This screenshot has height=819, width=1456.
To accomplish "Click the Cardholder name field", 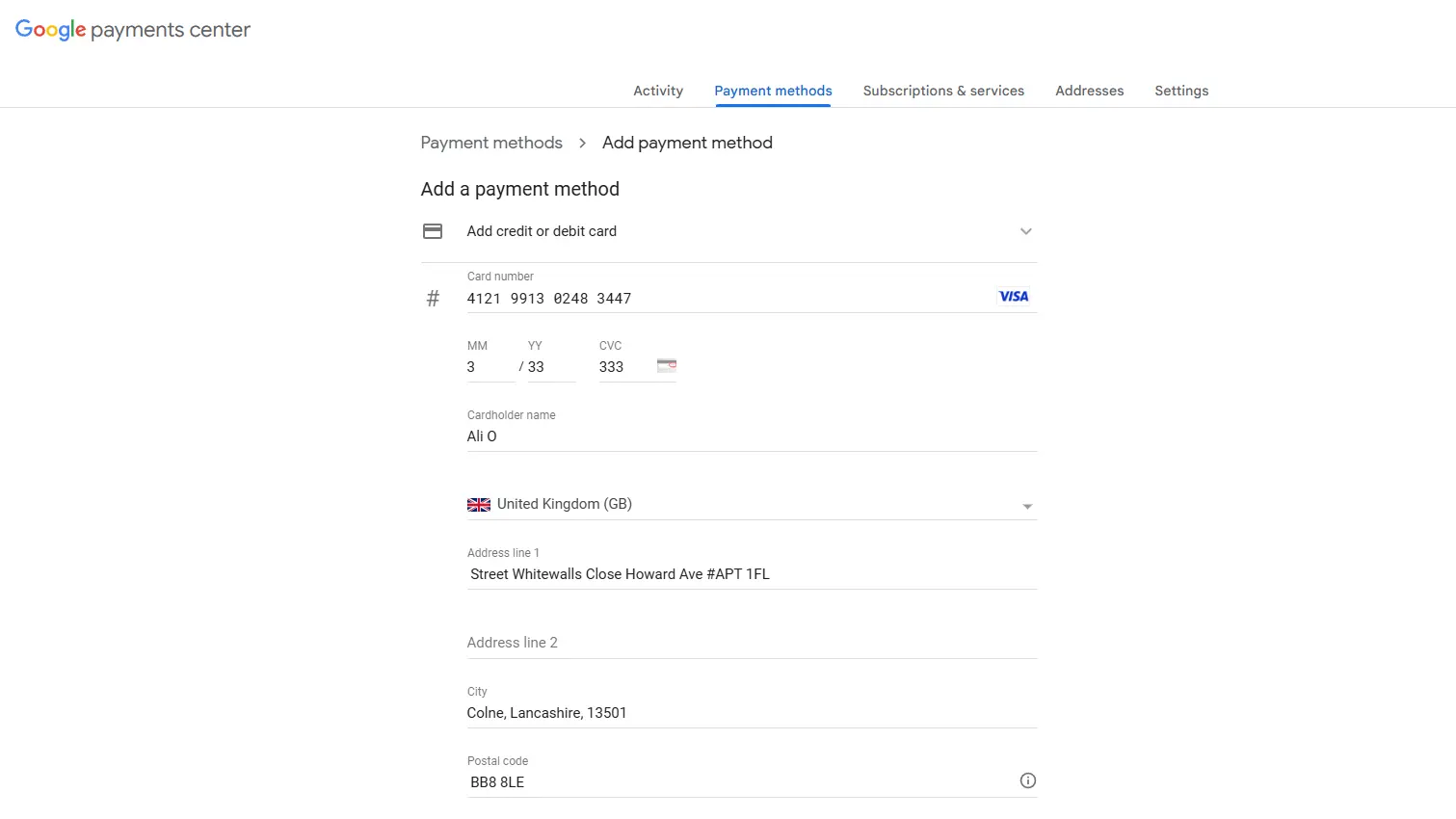I will (753, 436).
